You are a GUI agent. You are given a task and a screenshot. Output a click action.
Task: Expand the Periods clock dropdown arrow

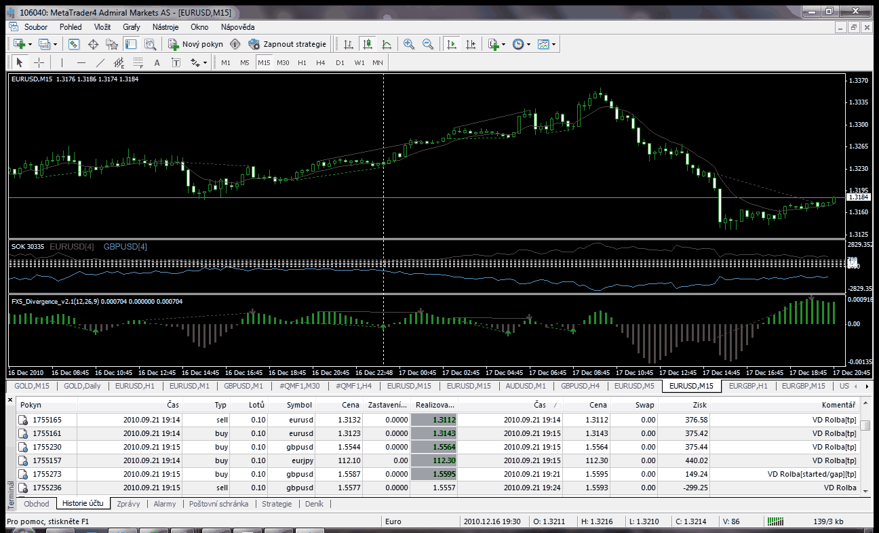[x=529, y=44]
